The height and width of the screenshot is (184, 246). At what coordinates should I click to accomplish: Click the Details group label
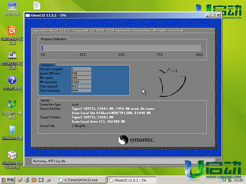[45, 100]
